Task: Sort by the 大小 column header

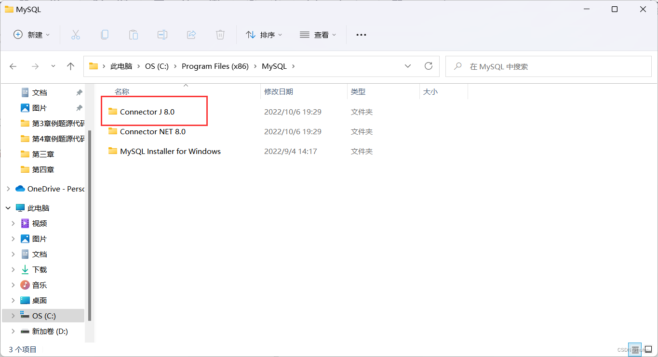Action: tap(430, 91)
